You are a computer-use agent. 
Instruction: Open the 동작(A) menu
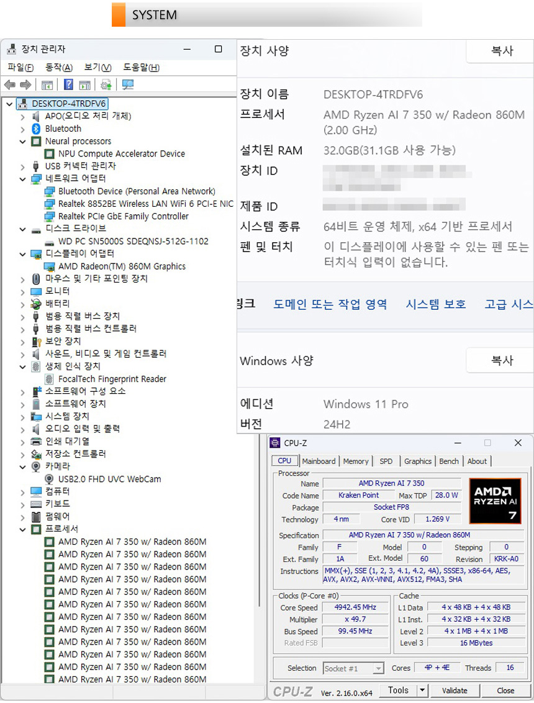(58, 67)
